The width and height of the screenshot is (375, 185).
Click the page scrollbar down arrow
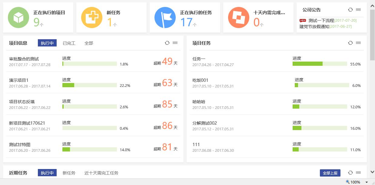[372, 172]
